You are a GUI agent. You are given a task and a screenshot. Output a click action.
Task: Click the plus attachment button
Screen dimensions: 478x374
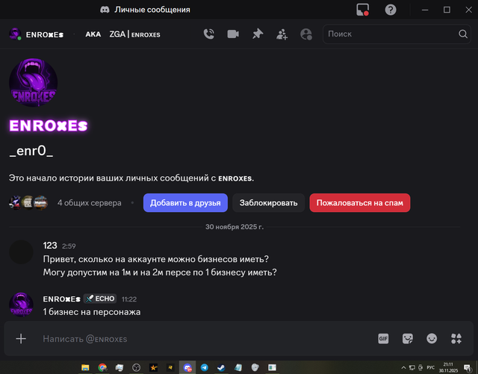coord(21,339)
